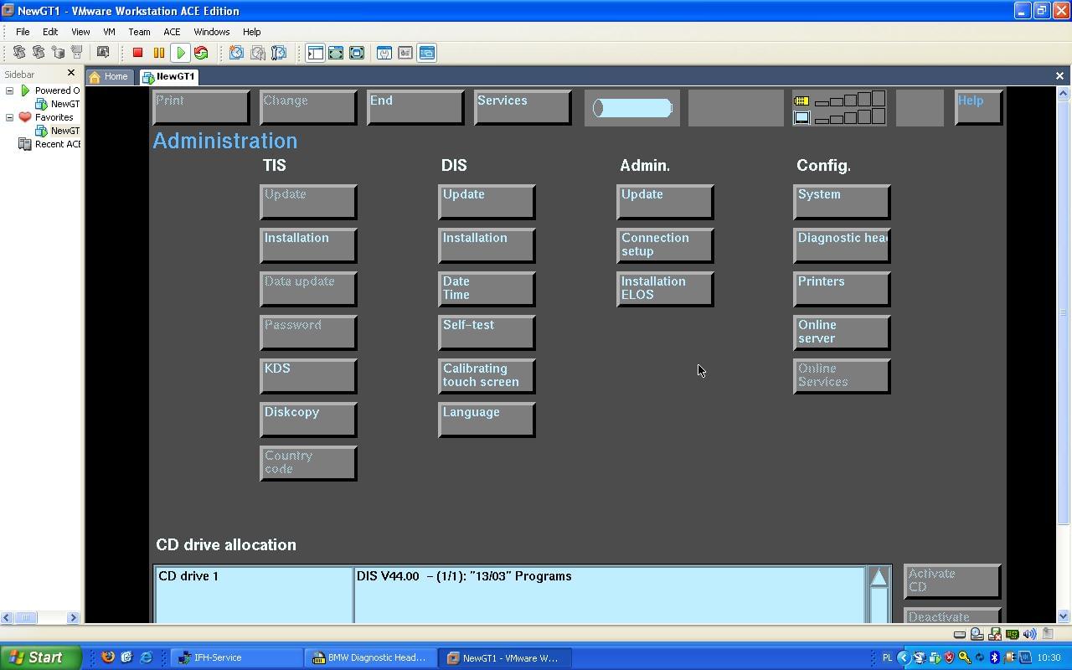Image resolution: width=1072 pixels, height=670 pixels.
Task: Click the Start button
Action: (x=40, y=657)
